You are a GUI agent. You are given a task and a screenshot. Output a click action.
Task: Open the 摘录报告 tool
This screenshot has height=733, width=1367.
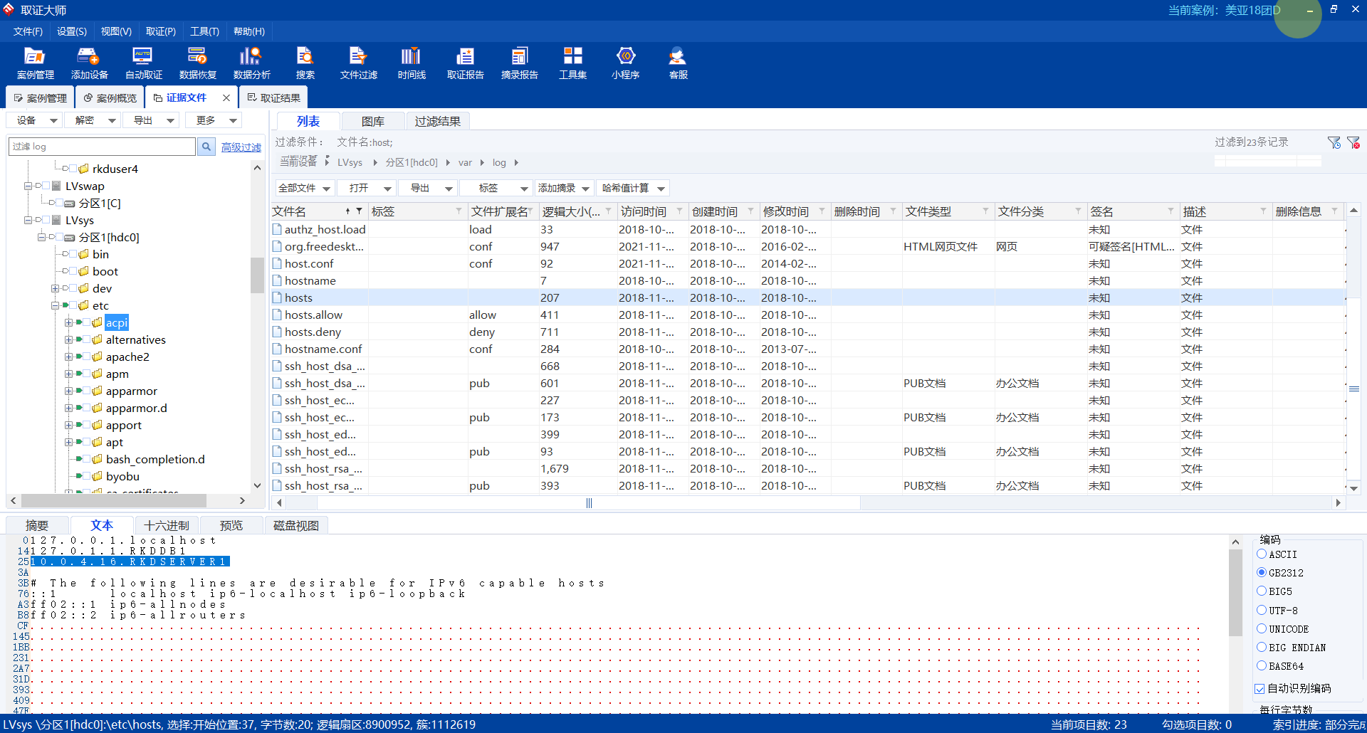point(519,63)
